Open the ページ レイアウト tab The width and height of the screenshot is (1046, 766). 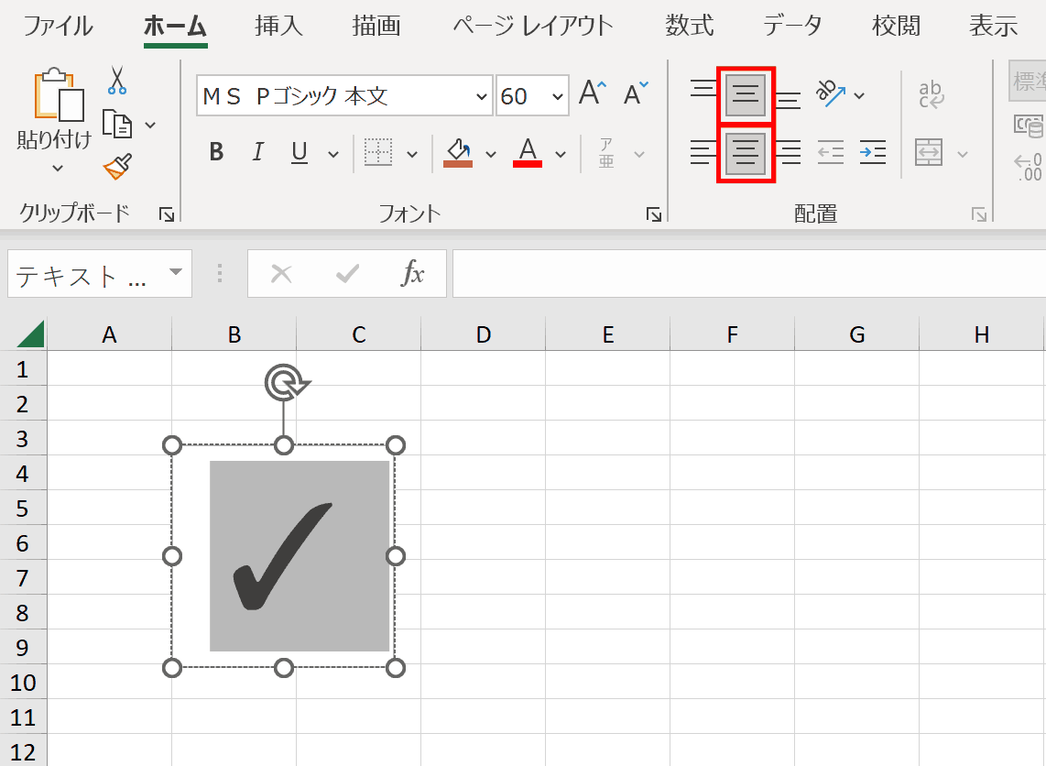(533, 26)
